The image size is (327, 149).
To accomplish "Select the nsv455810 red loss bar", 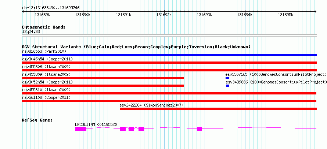I will coord(169,93).
